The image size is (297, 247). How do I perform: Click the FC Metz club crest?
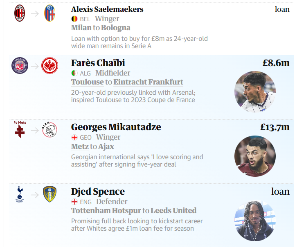pos(20,130)
